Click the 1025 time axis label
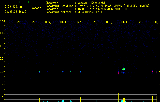The height and width of the screenshot is (102, 160). click(78, 22)
